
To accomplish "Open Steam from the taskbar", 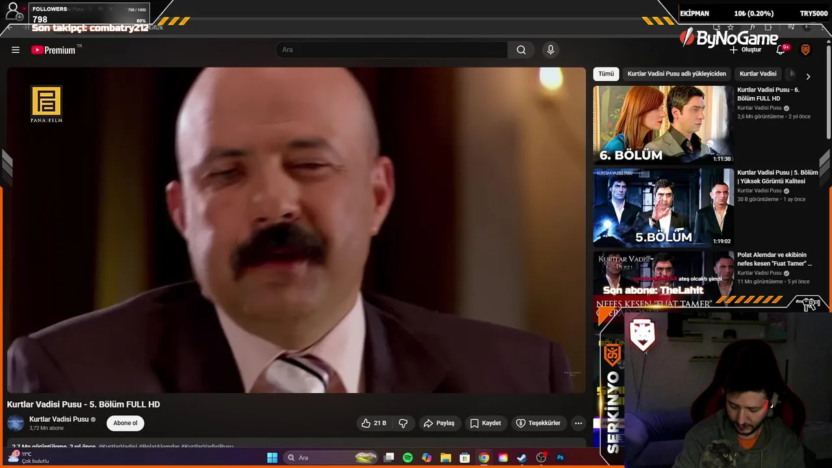I will (521, 458).
